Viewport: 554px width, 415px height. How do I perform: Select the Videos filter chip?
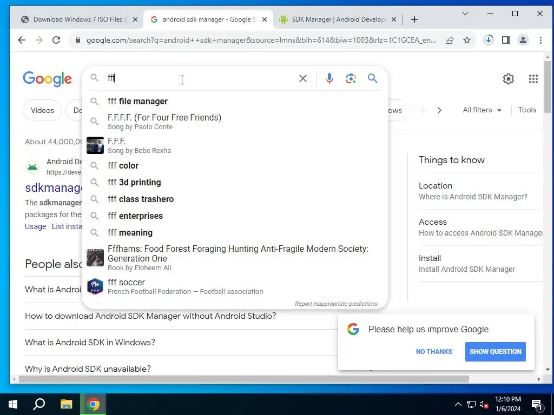[42, 110]
